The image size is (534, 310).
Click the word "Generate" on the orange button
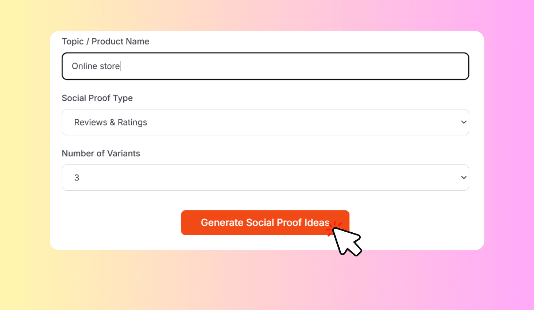(x=222, y=222)
